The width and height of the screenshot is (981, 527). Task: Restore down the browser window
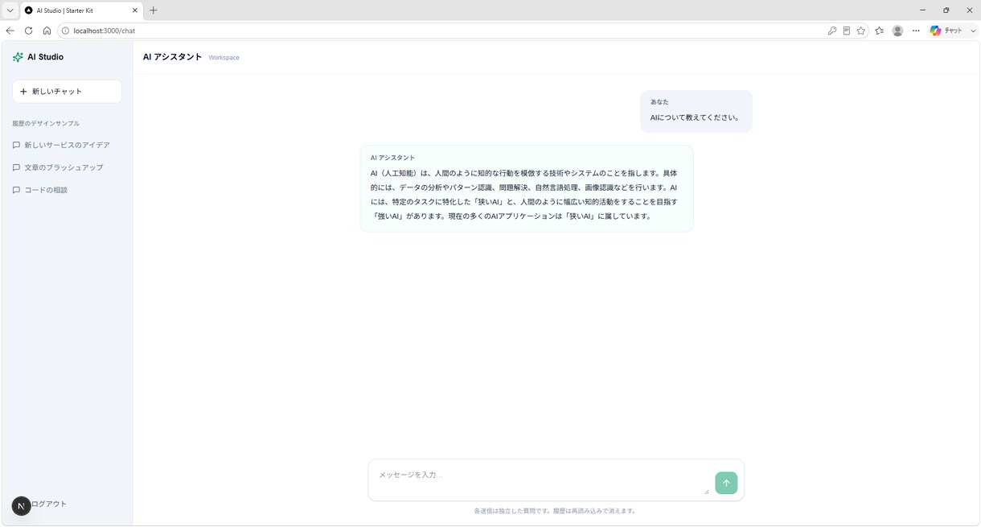click(x=946, y=10)
